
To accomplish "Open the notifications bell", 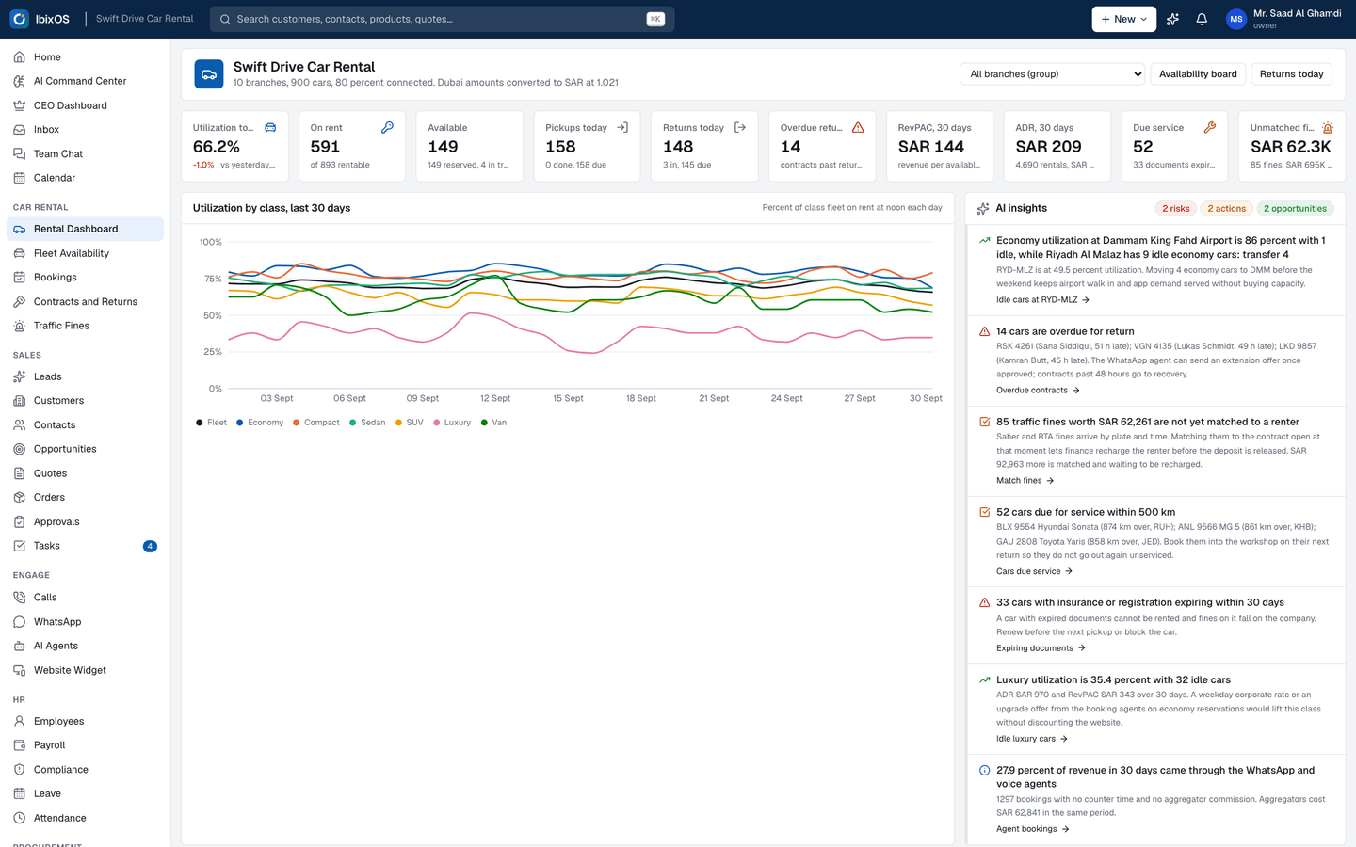I will pyautogui.click(x=1202, y=19).
